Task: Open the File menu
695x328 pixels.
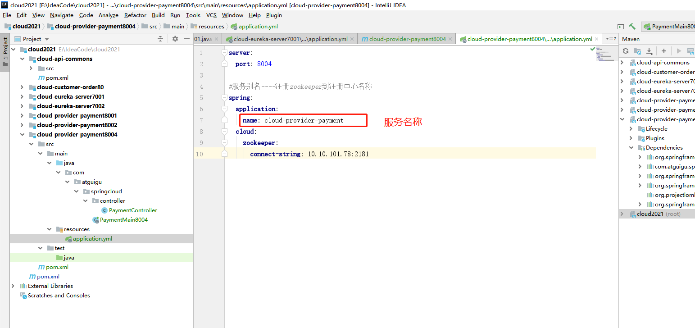Action: pyautogui.click(x=7, y=15)
